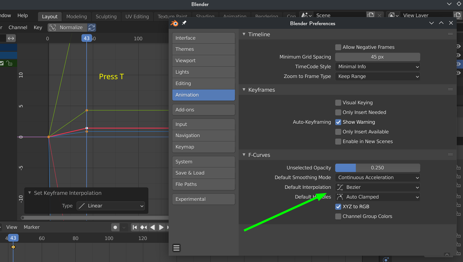Image resolution: width=463 pixels, height=262 pixels.
Task: Open Keymap preferences section
Action: tap(203, 147)
